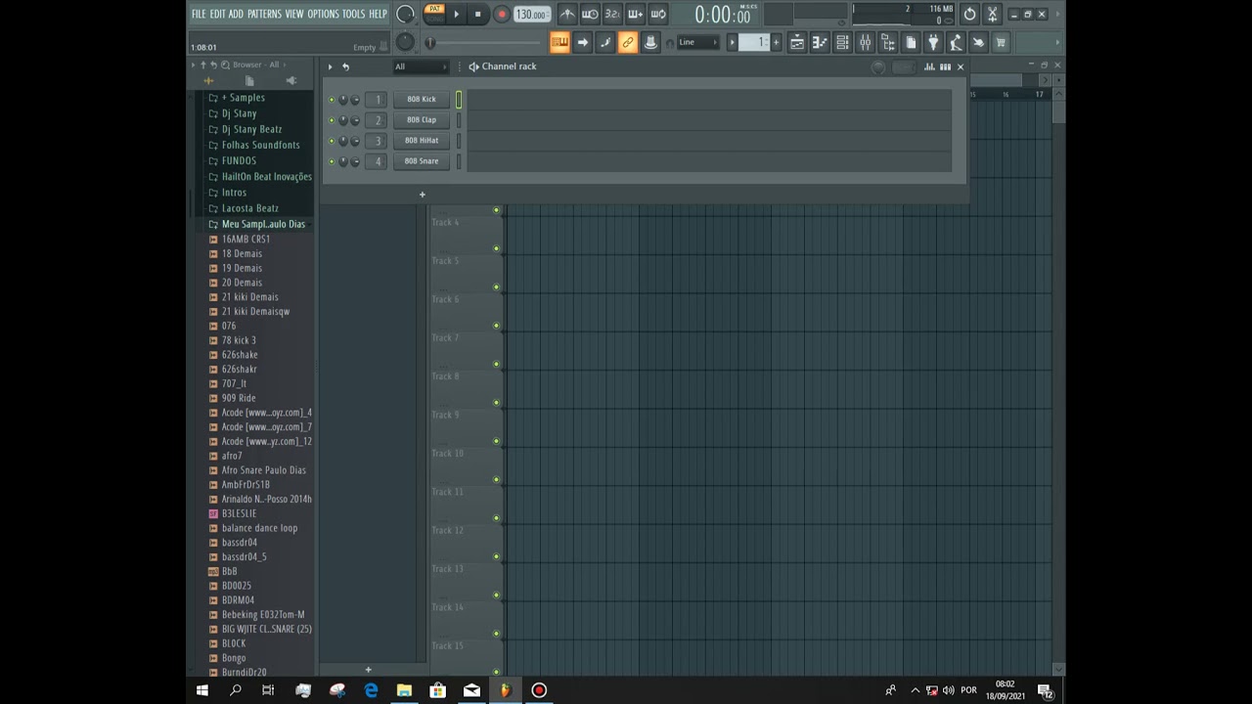Click the 808 Clap channel button
This screenshot has height=704, width=1252.
click(x=422, y=119)
